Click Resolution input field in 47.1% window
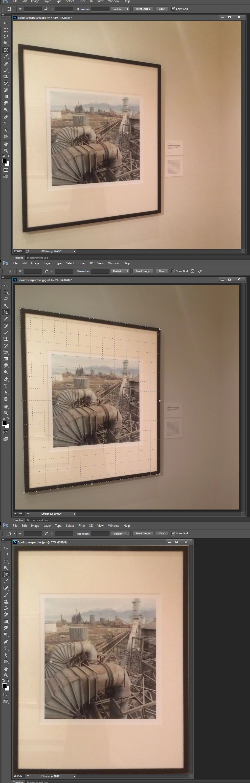 tap(100, 9)
